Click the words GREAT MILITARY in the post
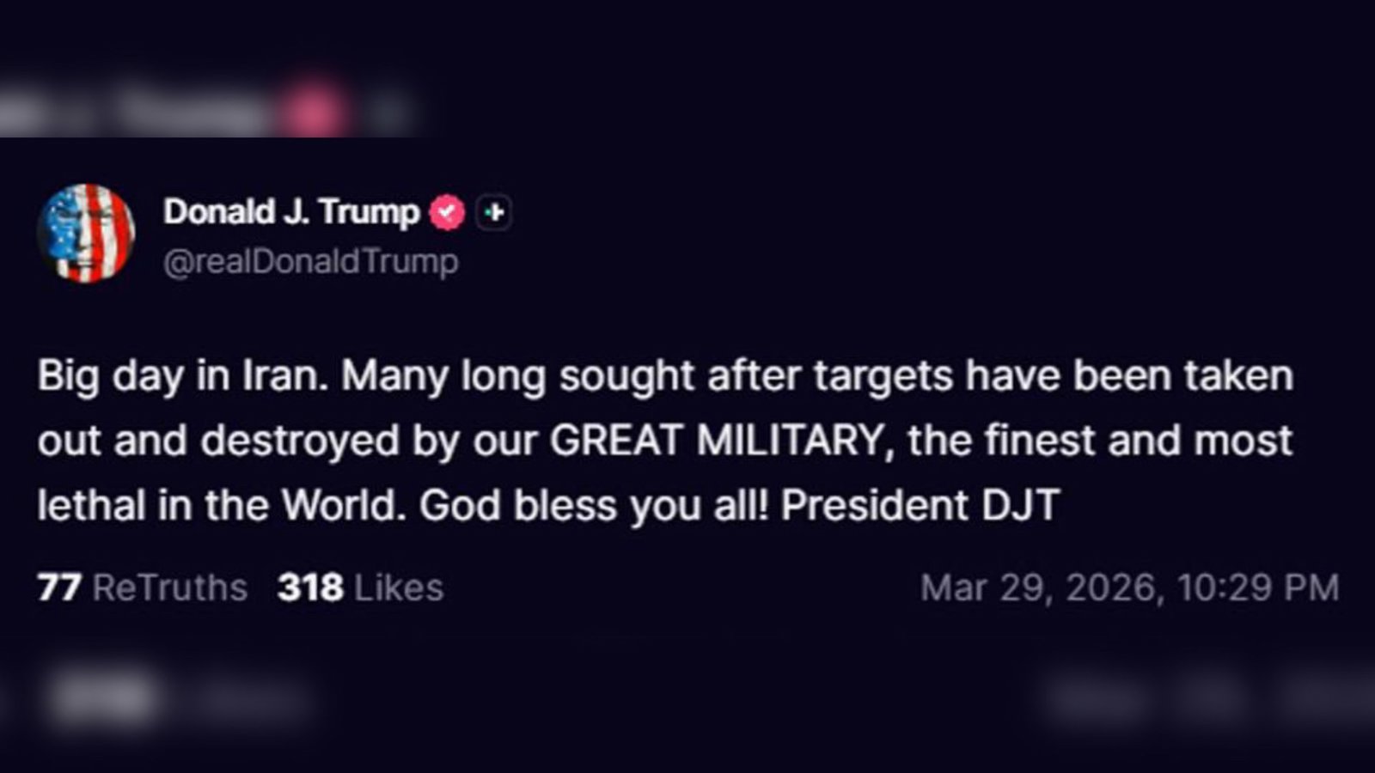This screenshot has height=773, width=1375. (717, 440)
